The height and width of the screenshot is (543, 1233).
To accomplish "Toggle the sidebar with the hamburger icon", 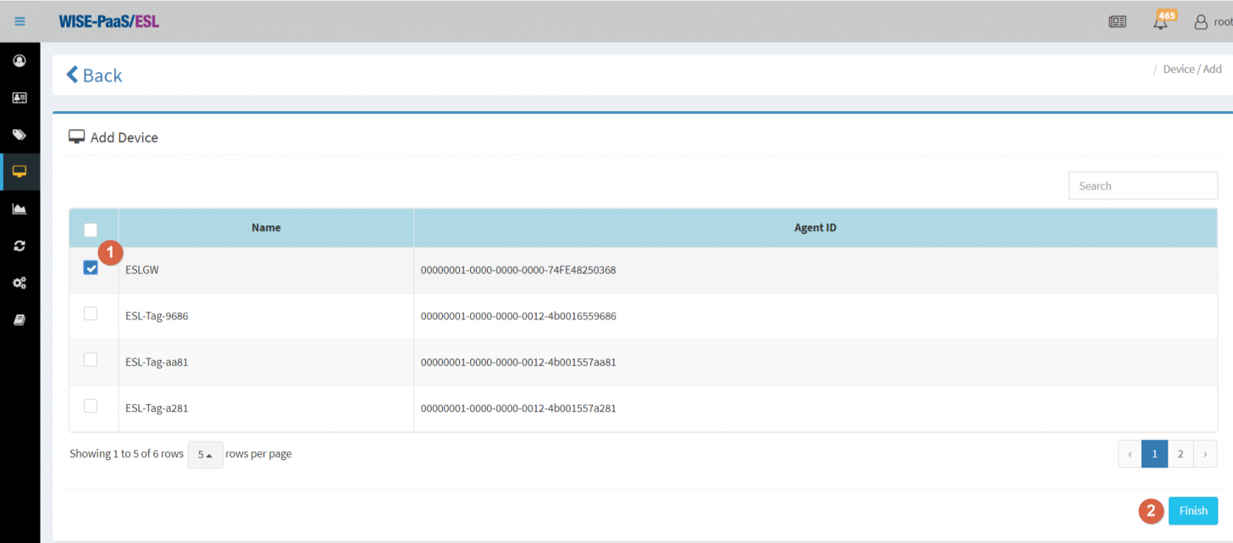I will pos(19,21).
